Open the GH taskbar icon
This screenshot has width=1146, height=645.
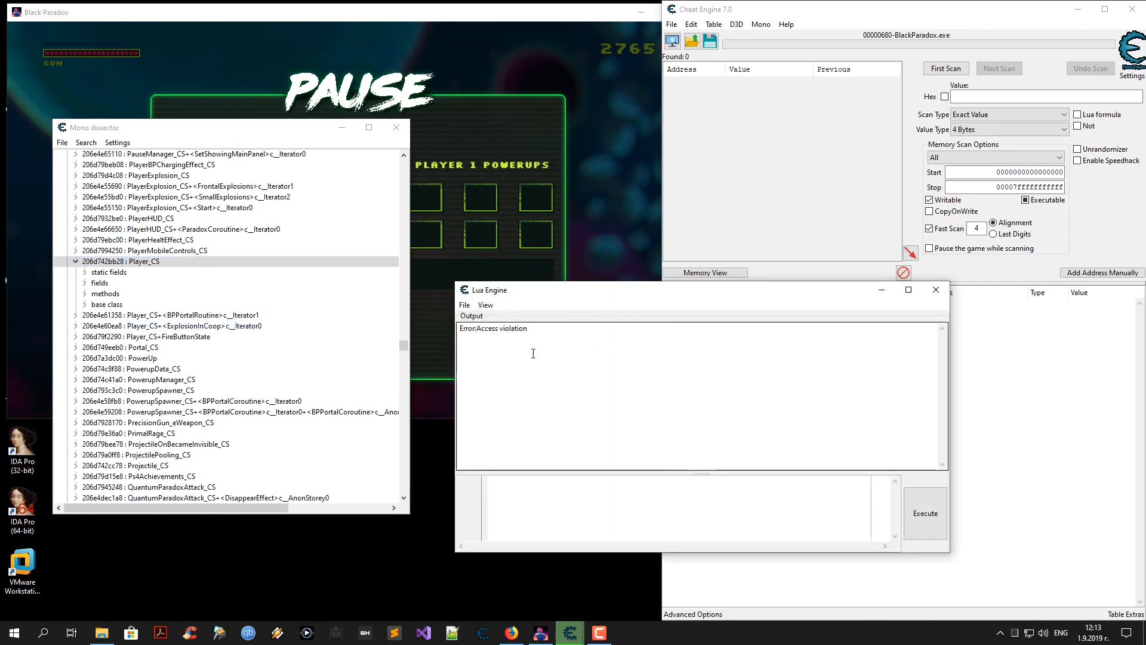pyautogui.click(x=365, y=633)
